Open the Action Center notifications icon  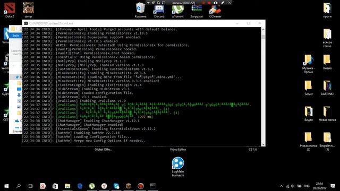[333, 186]
